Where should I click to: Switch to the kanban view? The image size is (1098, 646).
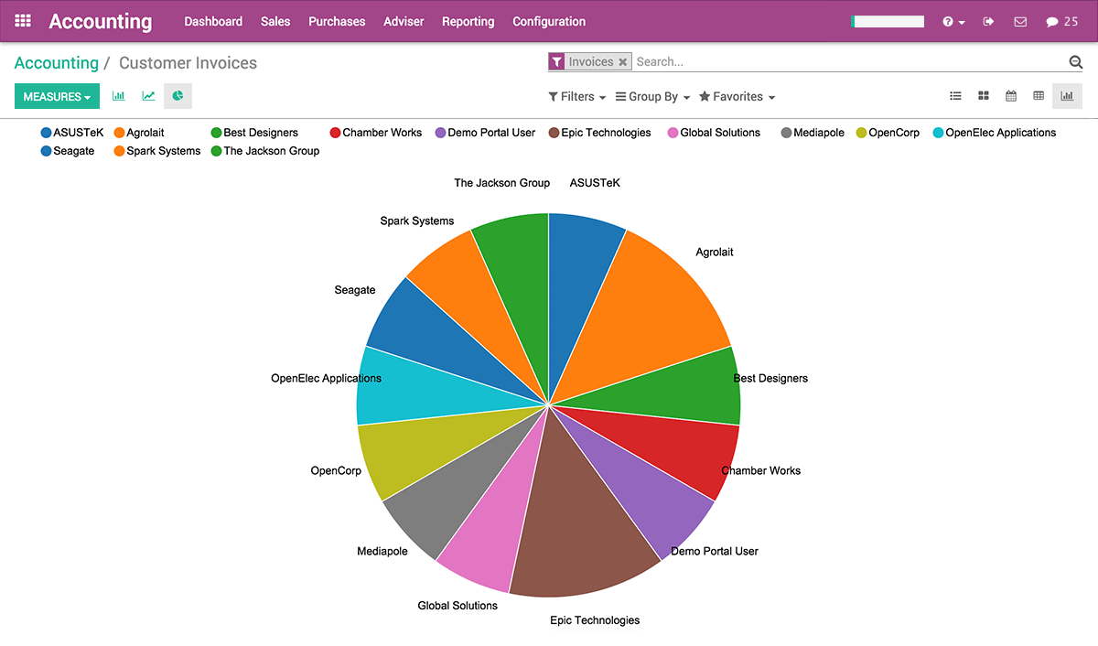(x=984, y=95)
